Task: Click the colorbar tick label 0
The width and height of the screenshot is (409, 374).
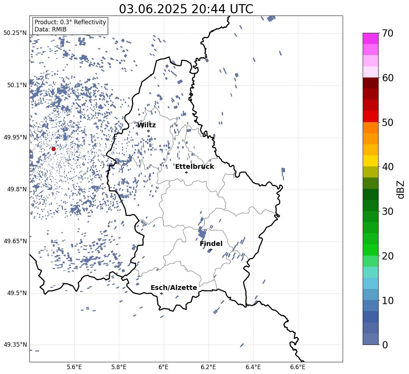Action: coord(385,345)
